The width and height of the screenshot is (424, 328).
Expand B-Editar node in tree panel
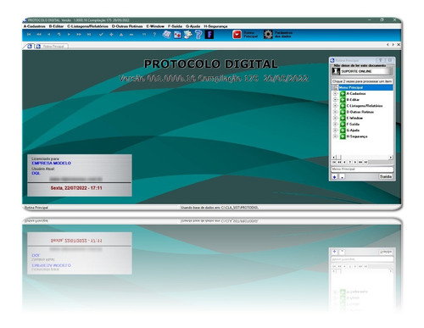tap(335, 100)
